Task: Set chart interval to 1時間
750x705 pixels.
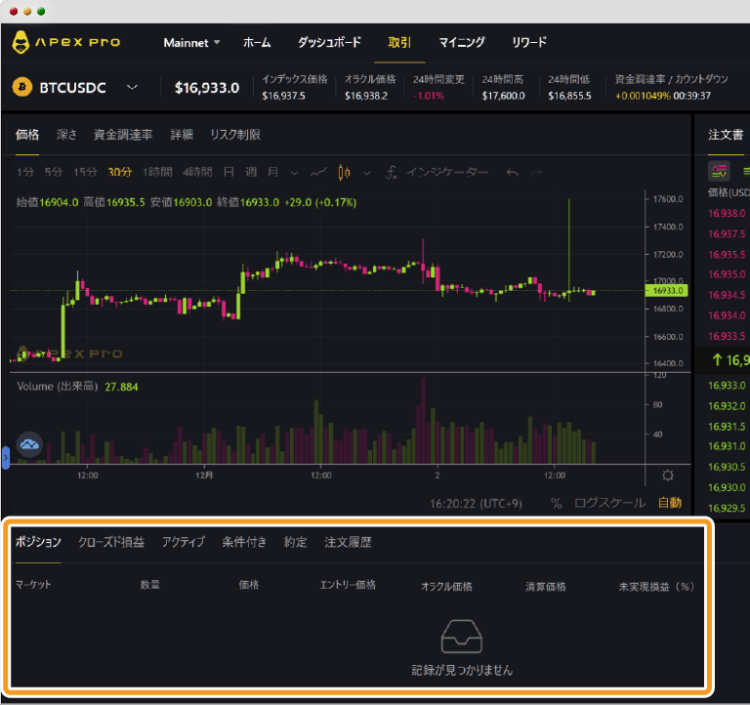Action: click(157, 172)
